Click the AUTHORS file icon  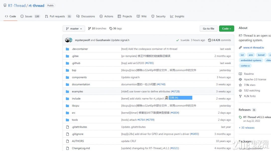tap(67, 141)
